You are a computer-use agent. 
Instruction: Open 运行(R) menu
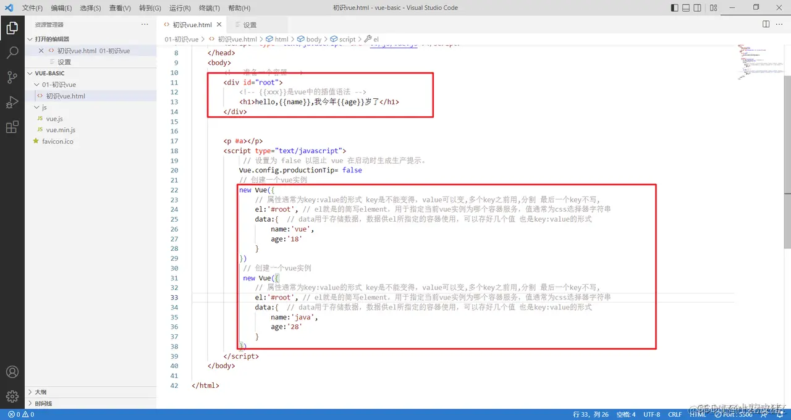click(x=179, y=8)
